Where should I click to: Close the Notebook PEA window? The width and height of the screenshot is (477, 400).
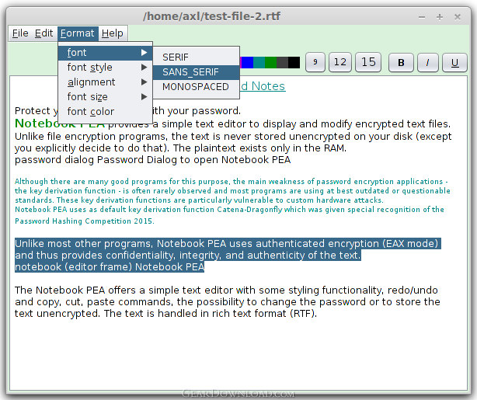458,17
